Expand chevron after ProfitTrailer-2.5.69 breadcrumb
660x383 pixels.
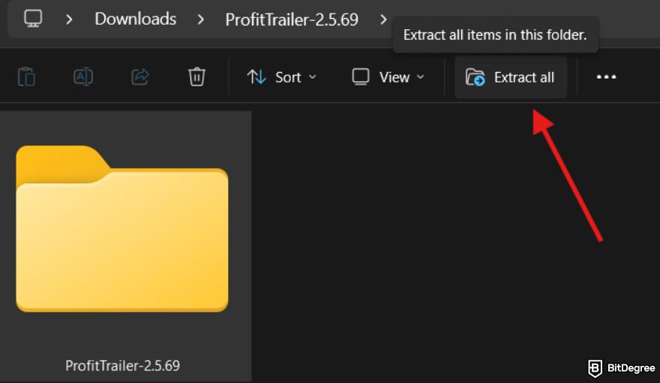(383, 19)
